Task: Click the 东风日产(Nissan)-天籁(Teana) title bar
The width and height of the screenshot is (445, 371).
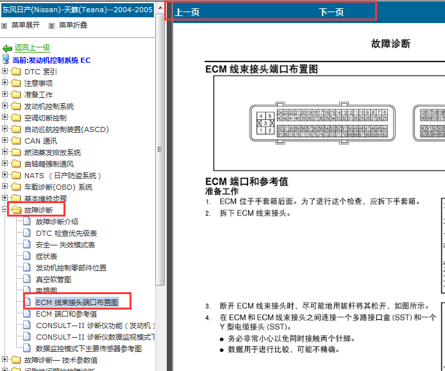Action: tap(77, 10)
